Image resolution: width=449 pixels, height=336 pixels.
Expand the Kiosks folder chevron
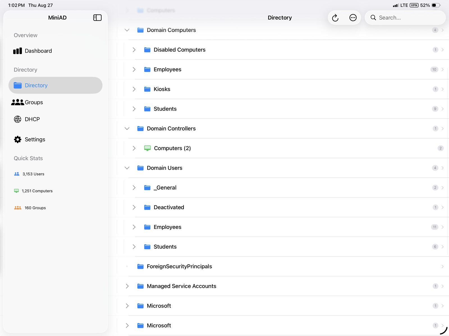134,89
